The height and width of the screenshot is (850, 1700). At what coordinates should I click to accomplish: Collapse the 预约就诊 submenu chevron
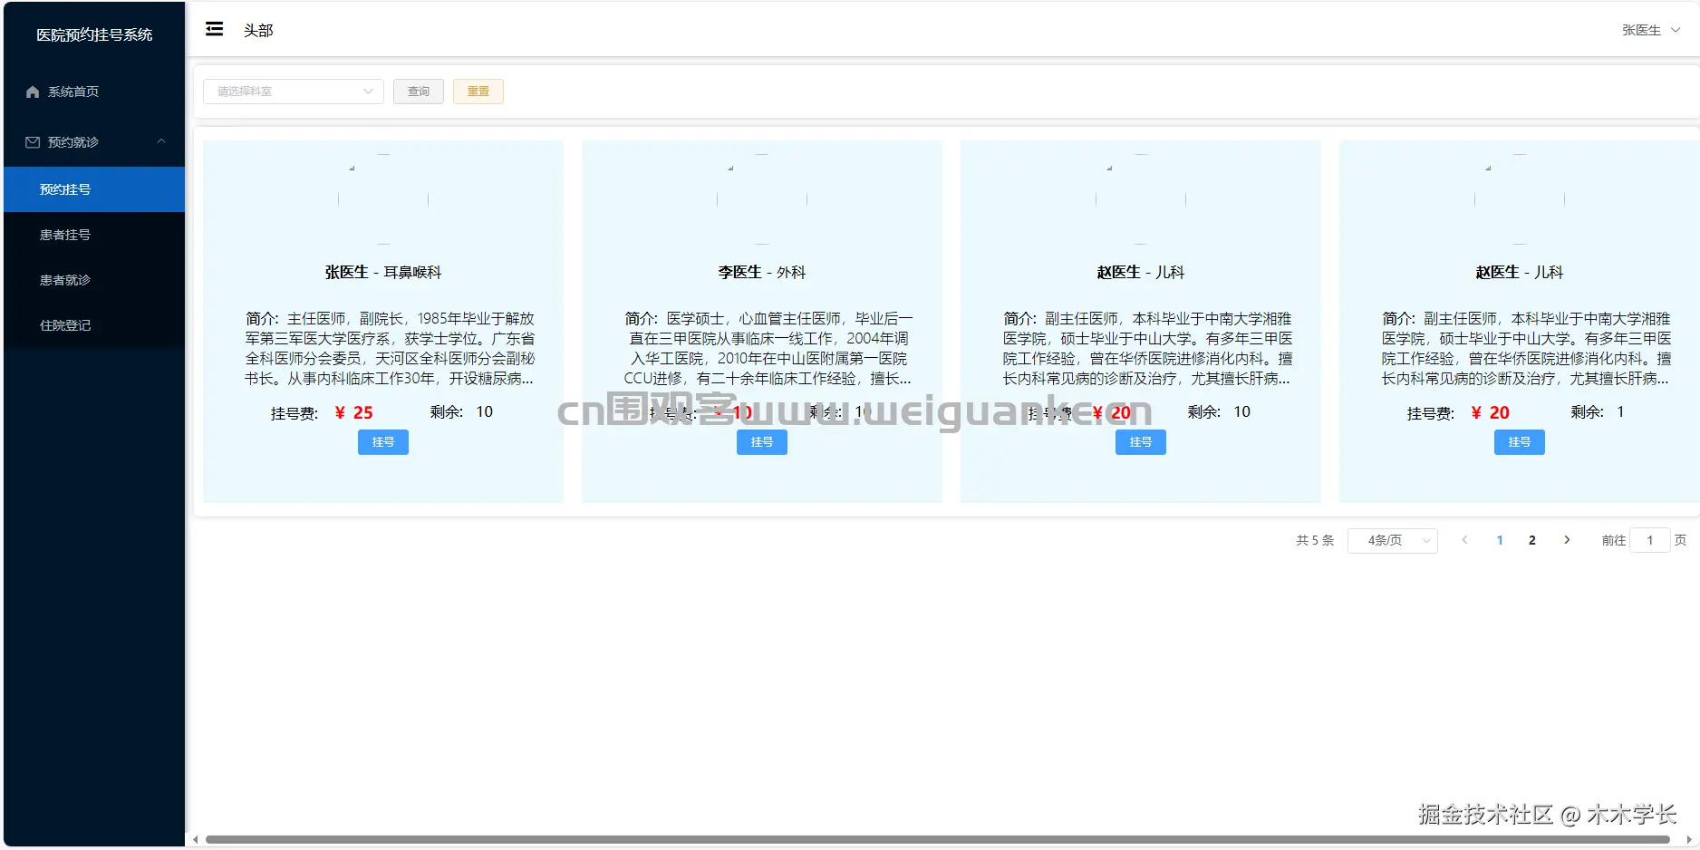[161, 141]
